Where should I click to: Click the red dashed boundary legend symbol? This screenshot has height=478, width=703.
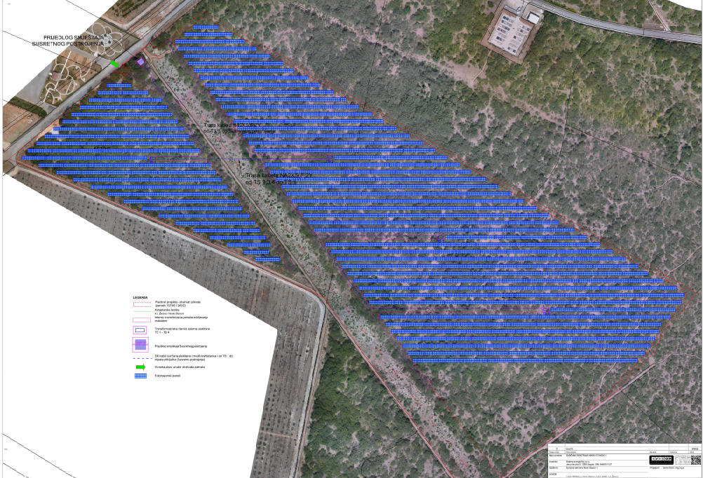(x=141, y=303)
